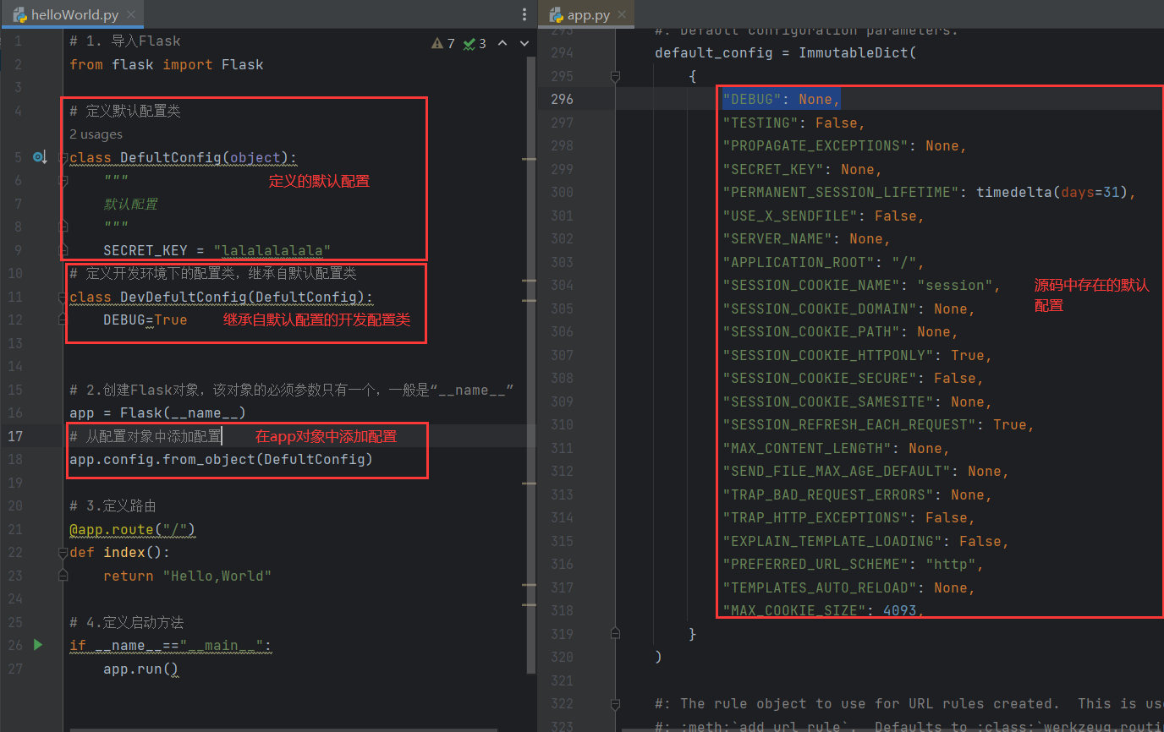This screenshot has width=1164, height=732.
Task: Click 'from flask import Flask' on line 2
Action: pyautogui.click(x=167, y=64)
